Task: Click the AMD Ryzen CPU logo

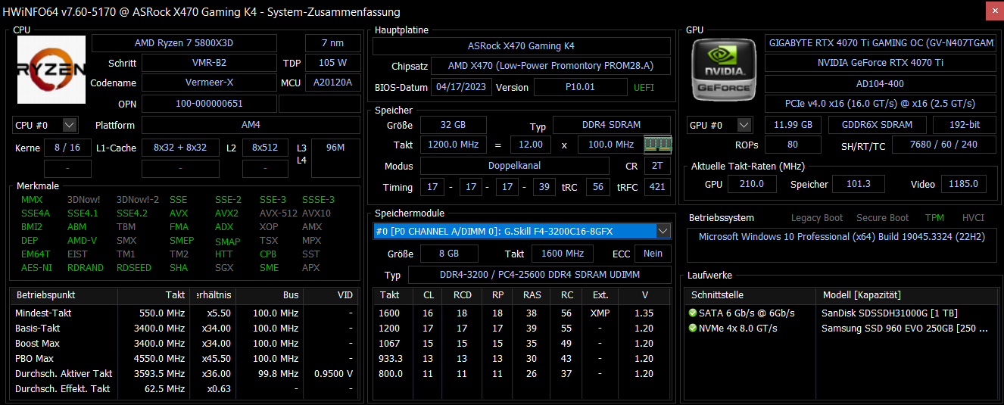Action: click(x=51, y=69)
